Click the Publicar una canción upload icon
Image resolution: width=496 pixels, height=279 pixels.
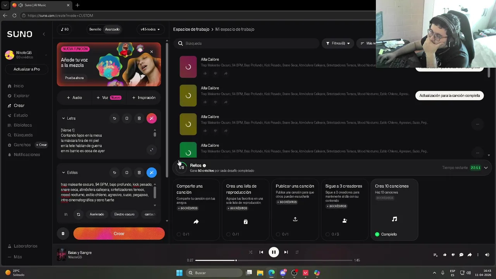click(x=295, y=219)
